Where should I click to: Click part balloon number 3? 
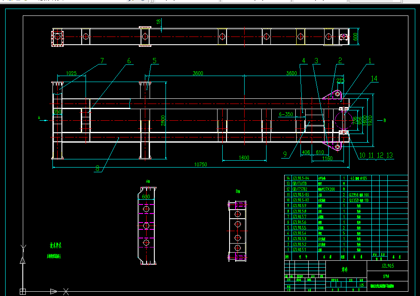[x=316, y=61]
